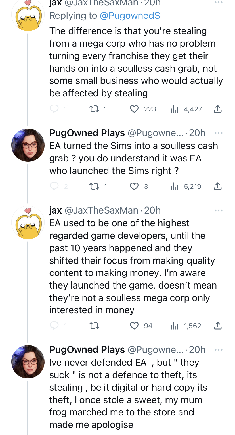Share jax's tweet with 1,562 views
235x435 pixels.
pos(217,326)
